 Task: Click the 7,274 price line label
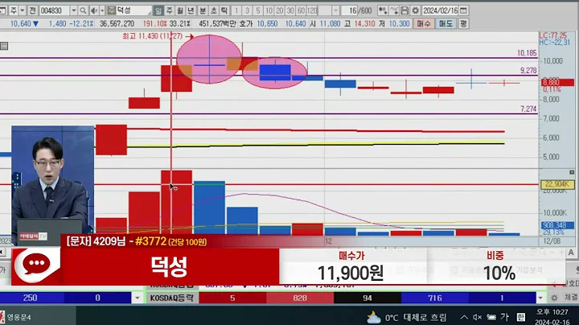[x=528, y=109]
